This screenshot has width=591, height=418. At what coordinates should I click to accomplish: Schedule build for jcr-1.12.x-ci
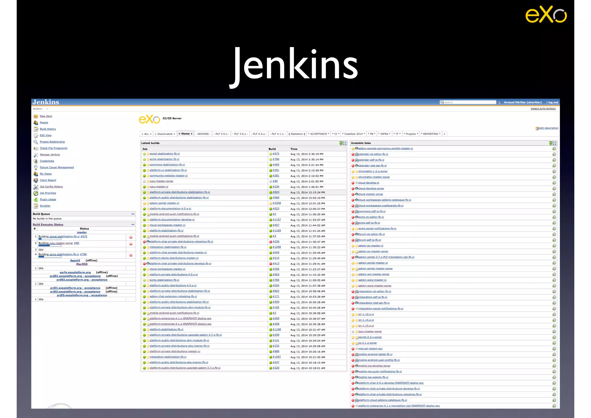pyautogui.click(x=554, y=315)
